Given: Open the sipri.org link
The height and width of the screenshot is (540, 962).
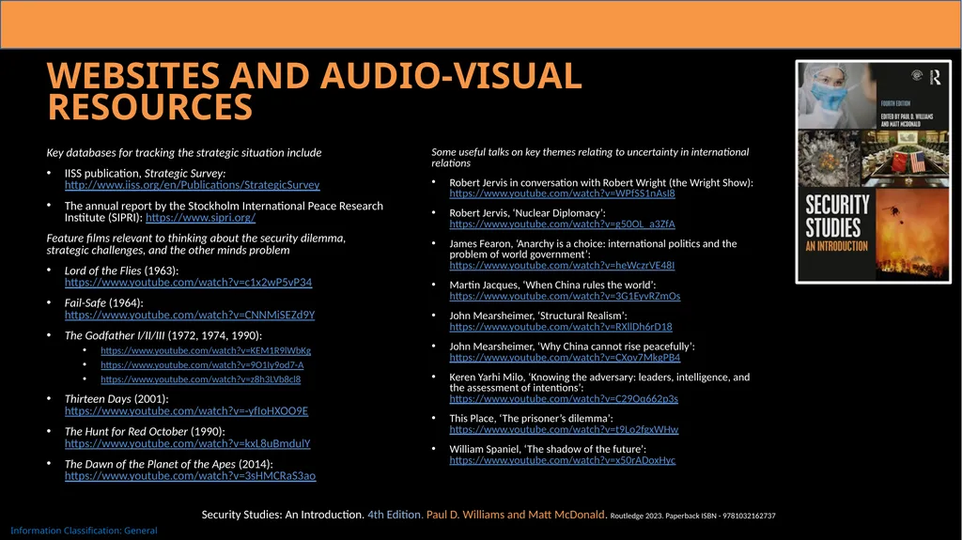Looking at the screenshot, I should pos(201,217).
